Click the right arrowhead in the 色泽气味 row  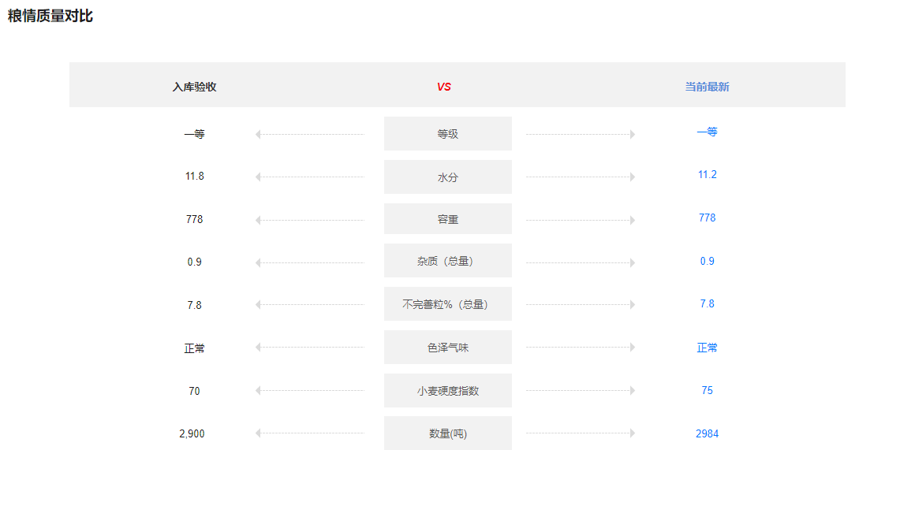[633, 347]
